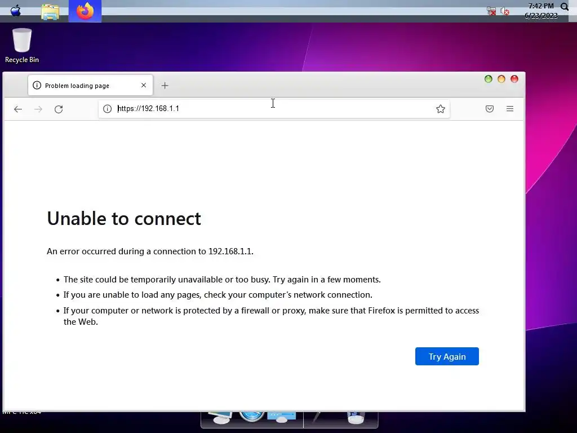The height and width of the screenshot is (433, 577).
Task: Open a new tab with plus button
Action: [x=165, y=86]
